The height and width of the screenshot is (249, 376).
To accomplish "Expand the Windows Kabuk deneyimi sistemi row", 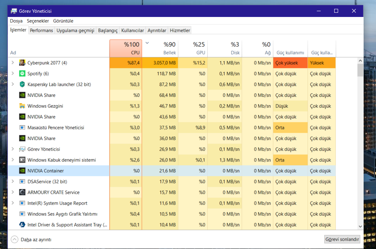I will [x=13, y=160].
